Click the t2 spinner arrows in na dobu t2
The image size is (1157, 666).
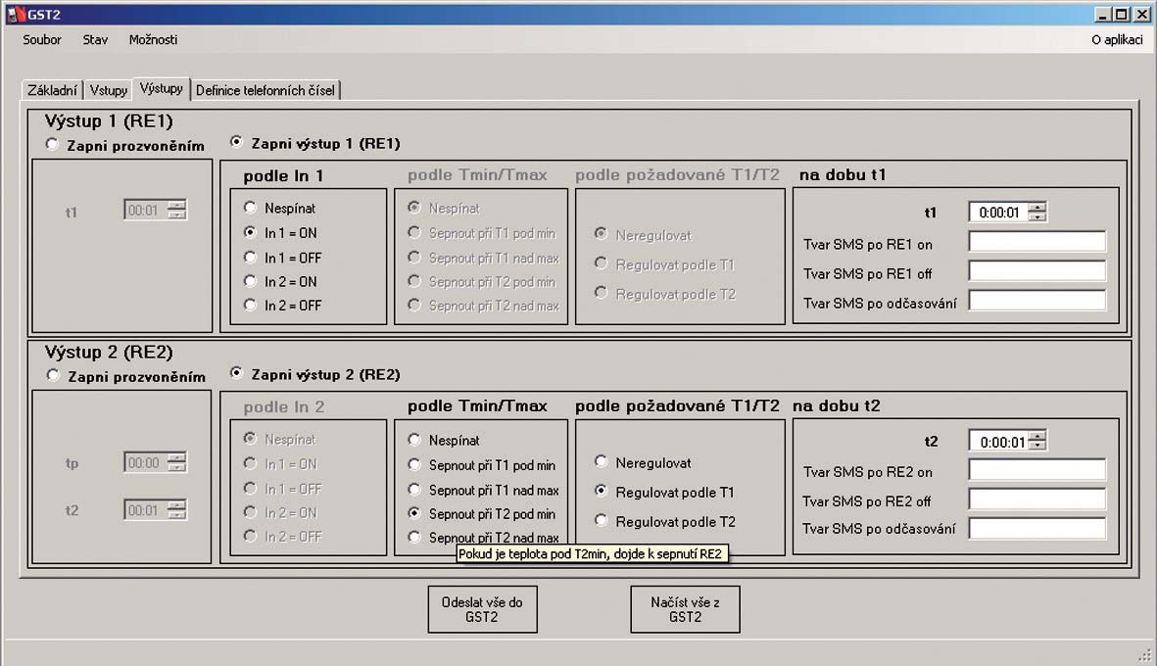pos(1037,441)
